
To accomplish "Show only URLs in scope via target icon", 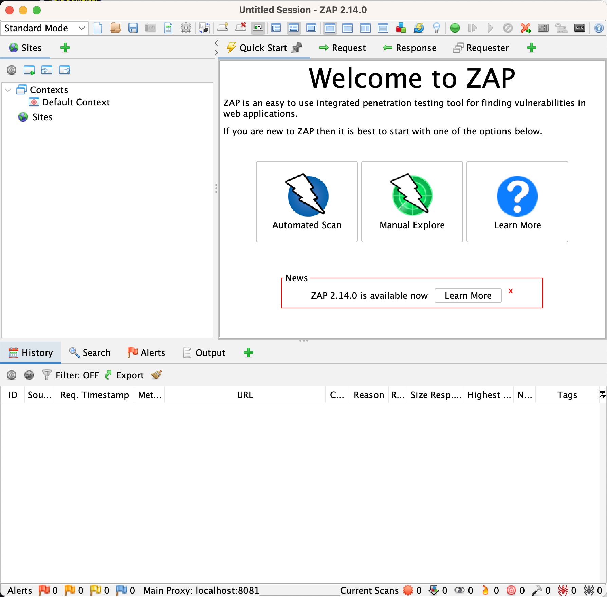I will (x=12, y=70).
